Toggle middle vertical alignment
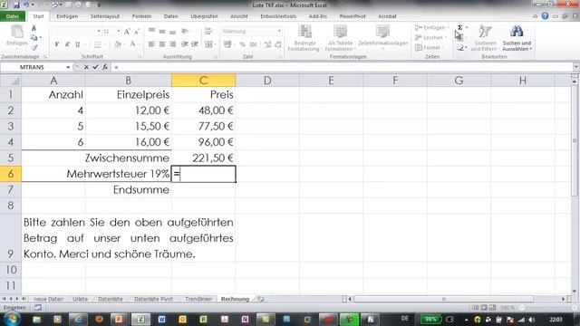The height and width of the screenshot is (326, 580). 162,32
